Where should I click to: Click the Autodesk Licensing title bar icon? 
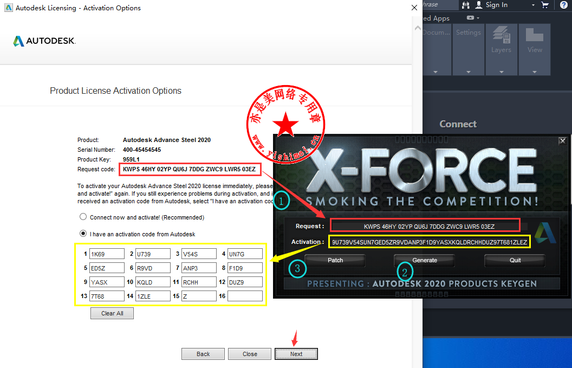(x=8, y=8)
